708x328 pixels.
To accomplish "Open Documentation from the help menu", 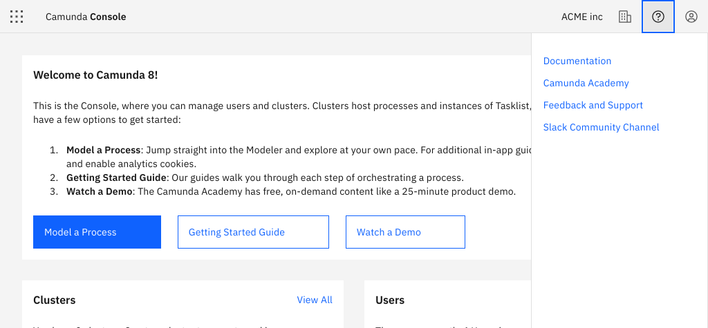I will [577, 61].
